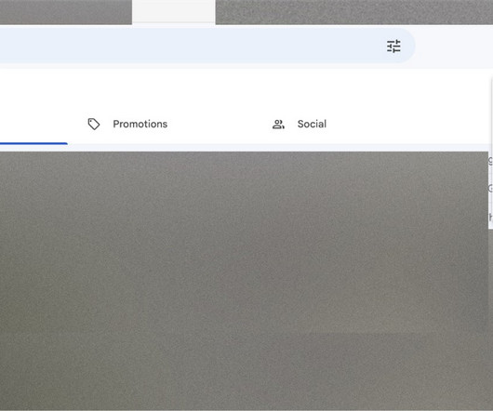Click empty toolbar area above inbox tabs

click(246, 88)
